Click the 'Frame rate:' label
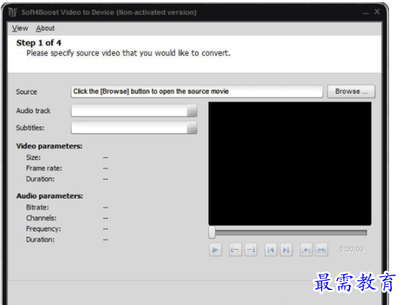This screenshot has height=305, width=402. click(44, 168)
